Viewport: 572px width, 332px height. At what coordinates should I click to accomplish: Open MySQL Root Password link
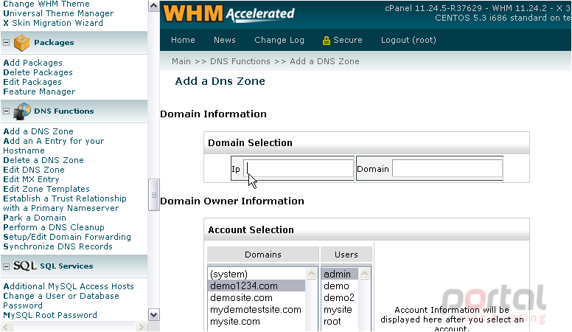pos(50,315)
